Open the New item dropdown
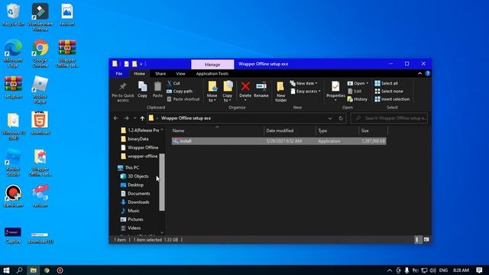 pos(304,83)
